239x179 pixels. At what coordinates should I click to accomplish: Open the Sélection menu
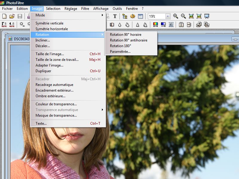coord(53,9)
